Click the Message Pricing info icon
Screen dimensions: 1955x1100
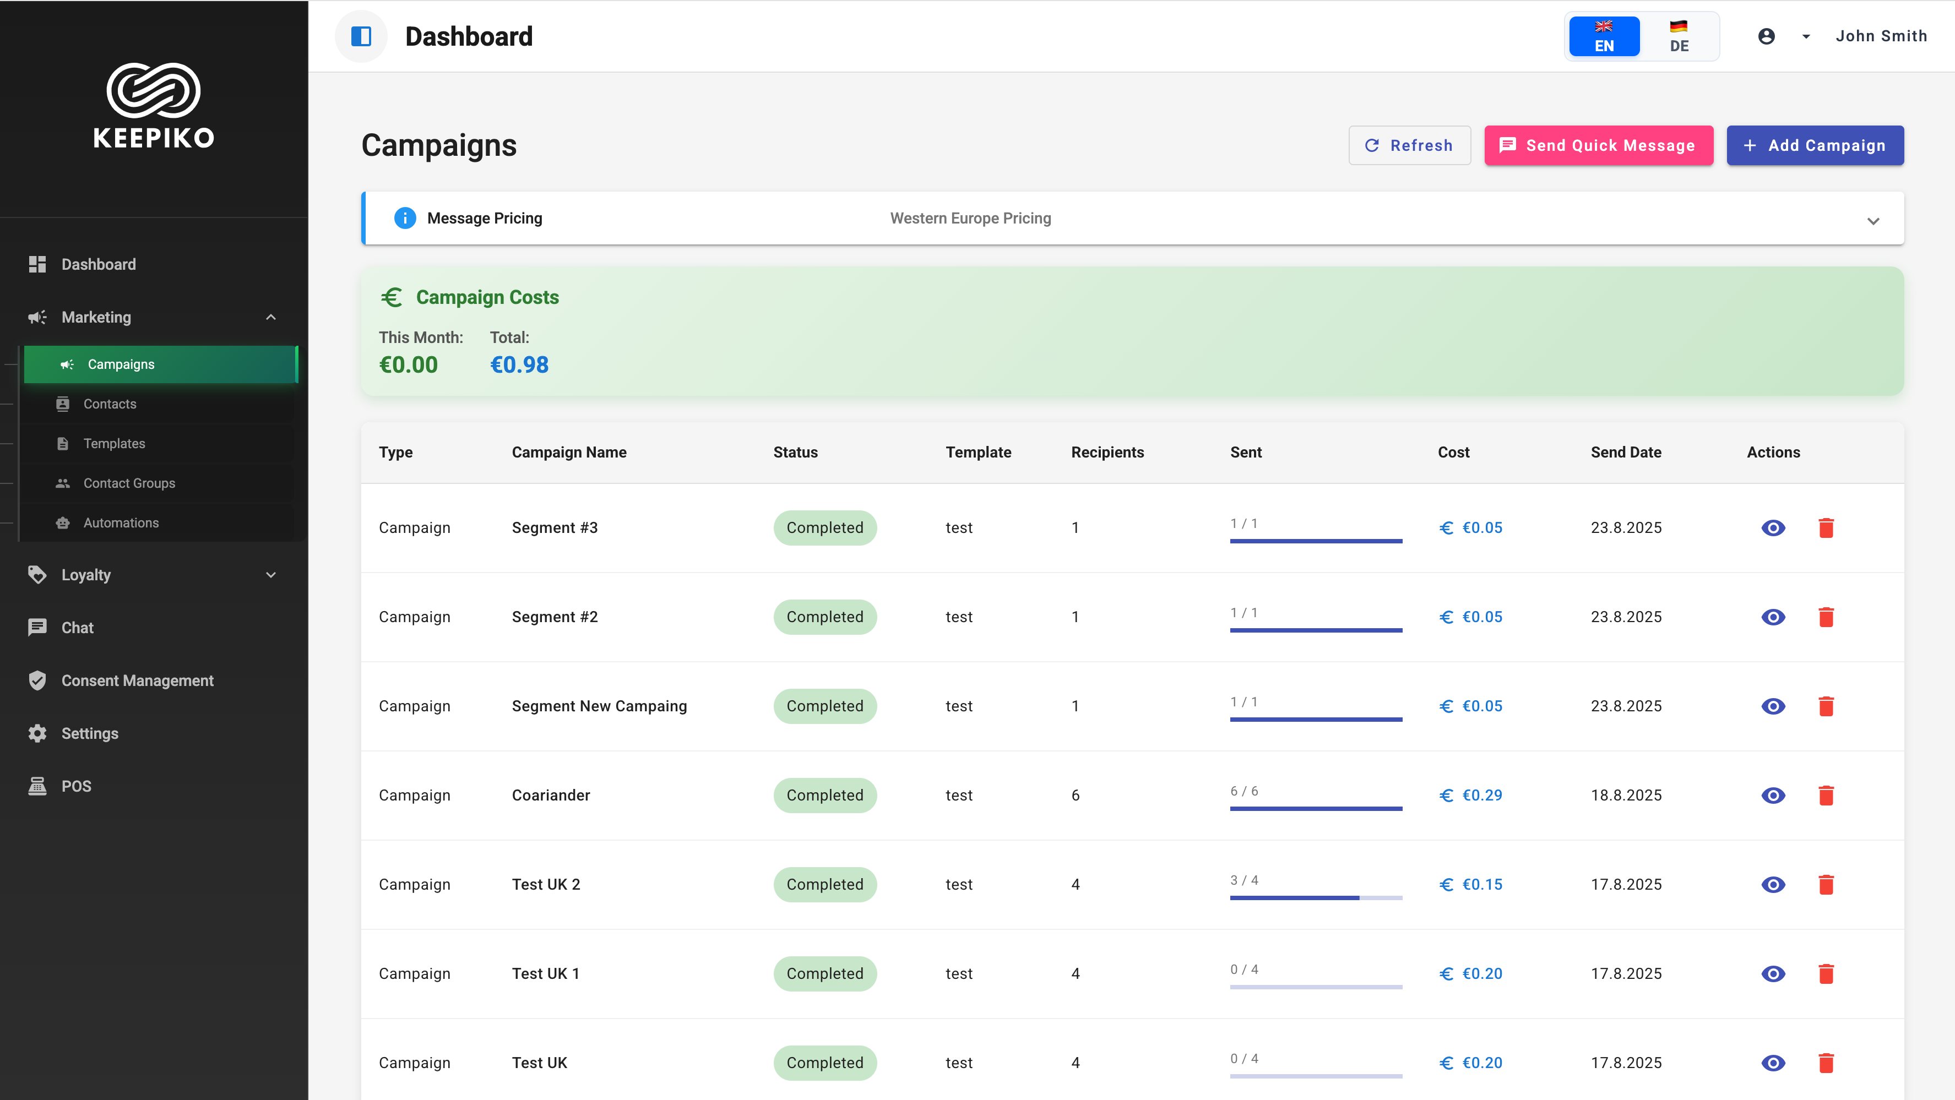[x=405, y=219]
